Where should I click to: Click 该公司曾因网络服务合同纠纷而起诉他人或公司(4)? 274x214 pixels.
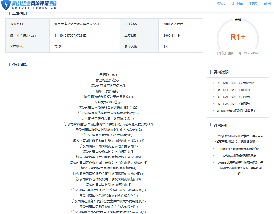pyautogui.click(x=108, y=174)
